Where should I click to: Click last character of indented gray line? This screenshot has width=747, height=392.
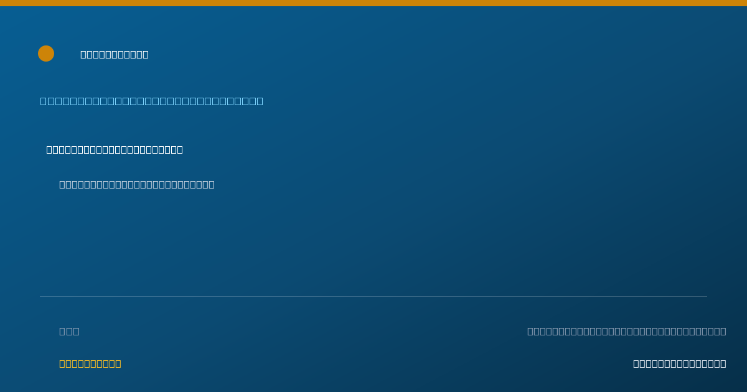click(x=212, y=184)
